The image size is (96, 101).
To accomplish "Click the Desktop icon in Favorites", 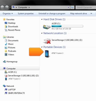I will coord(6,23).
